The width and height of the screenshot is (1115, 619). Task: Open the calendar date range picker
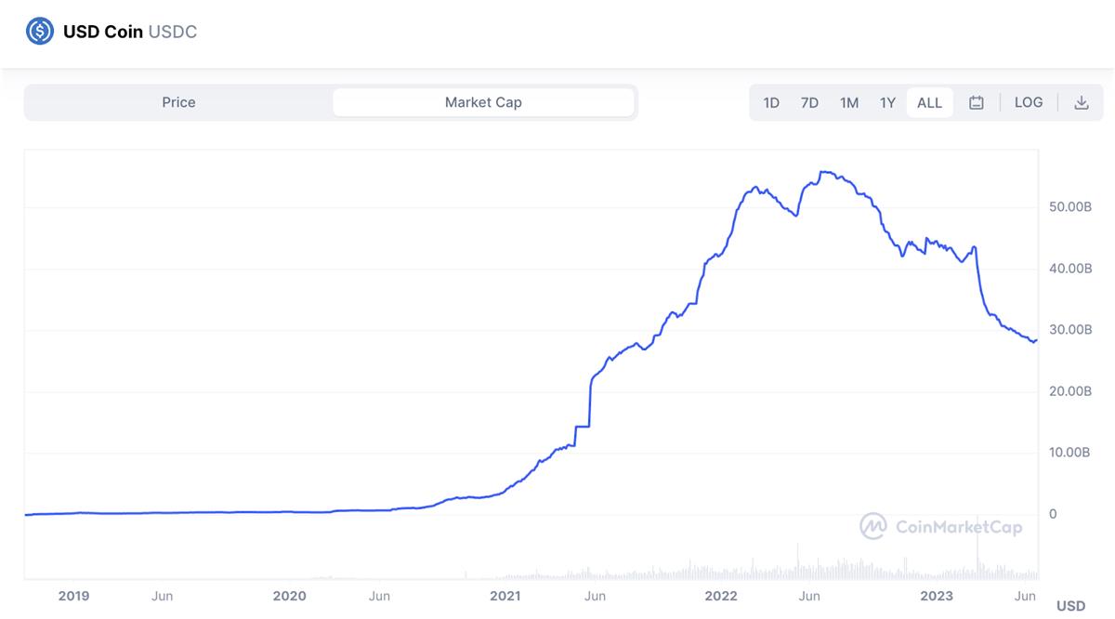(x=976, y=103)
